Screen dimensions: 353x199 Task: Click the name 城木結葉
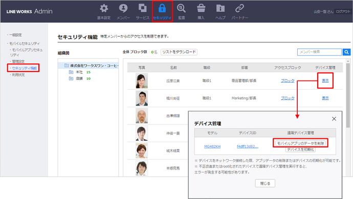pyautogui.click(x=173, y=151)
